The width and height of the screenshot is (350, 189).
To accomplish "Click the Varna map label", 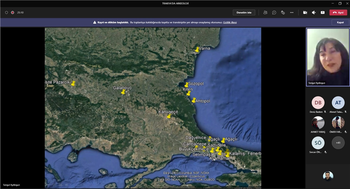I will 205,48.
